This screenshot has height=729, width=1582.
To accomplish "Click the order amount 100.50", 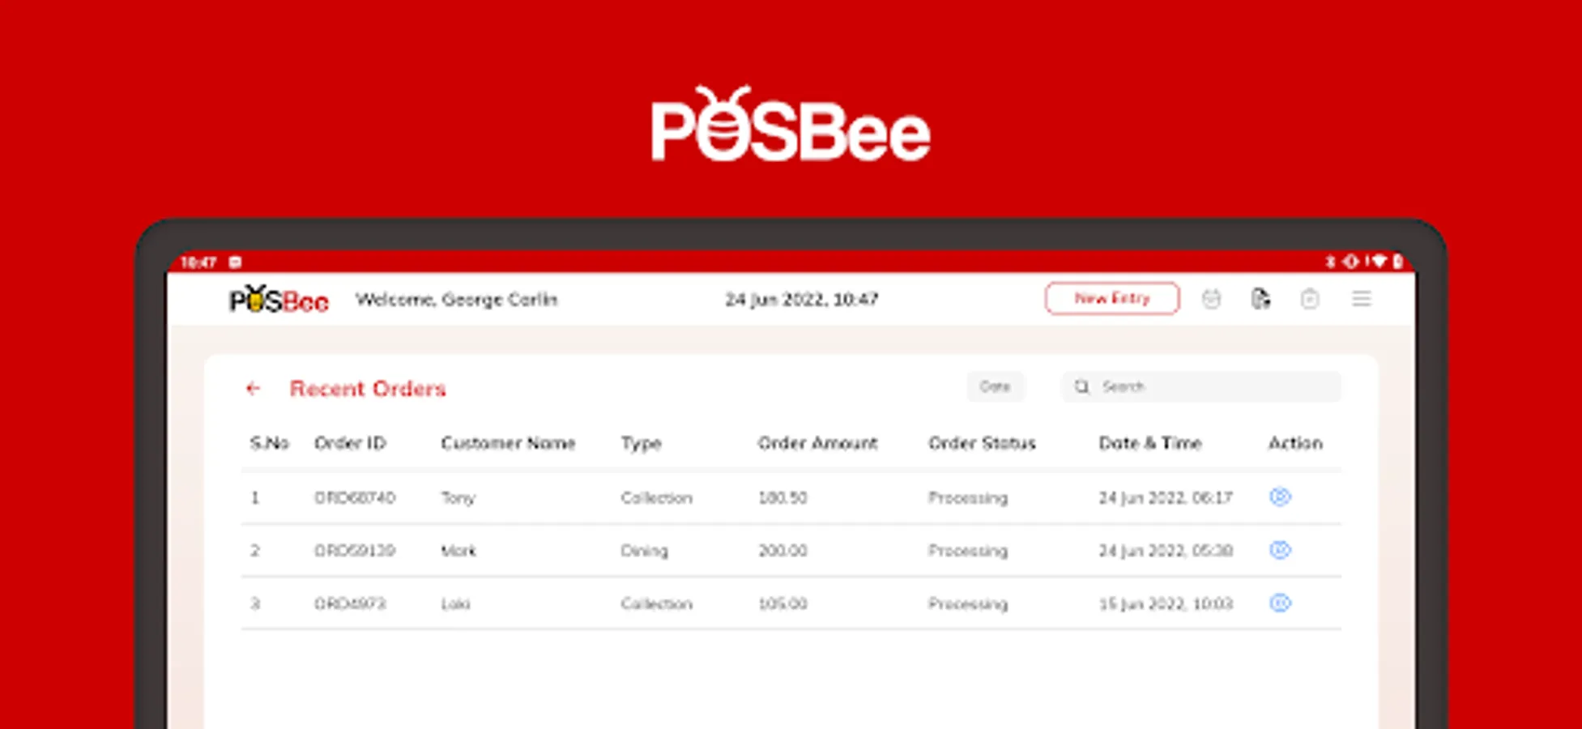I will click(x=782, y=497).
